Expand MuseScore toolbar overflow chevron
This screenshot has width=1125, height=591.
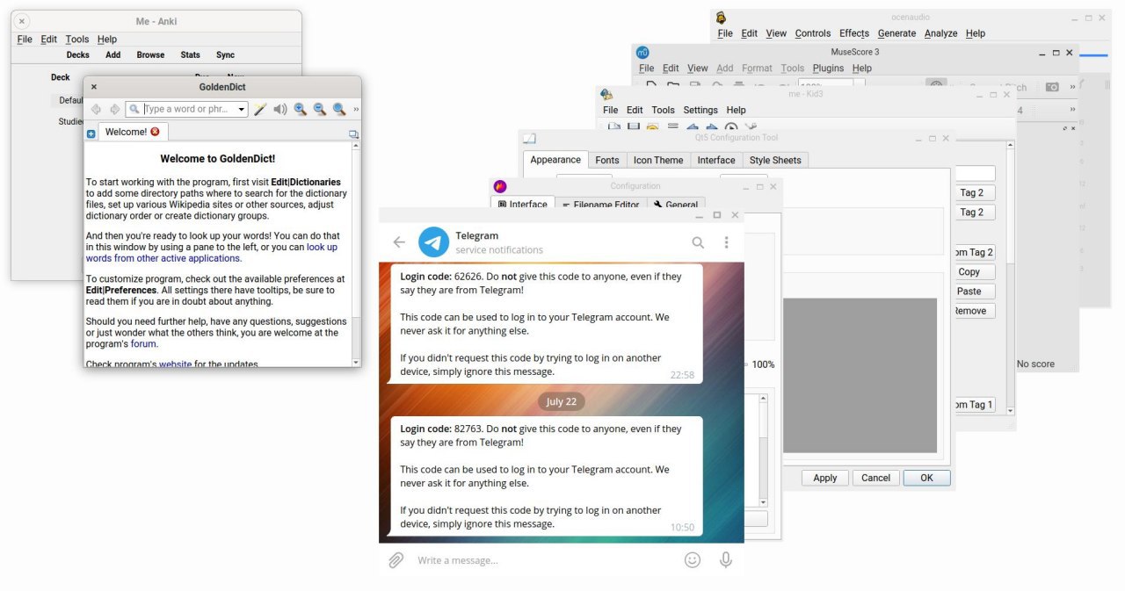(1072, 87)
